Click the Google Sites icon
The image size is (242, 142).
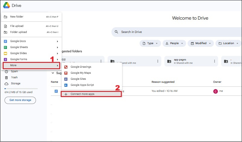click(x=66, y=79)
